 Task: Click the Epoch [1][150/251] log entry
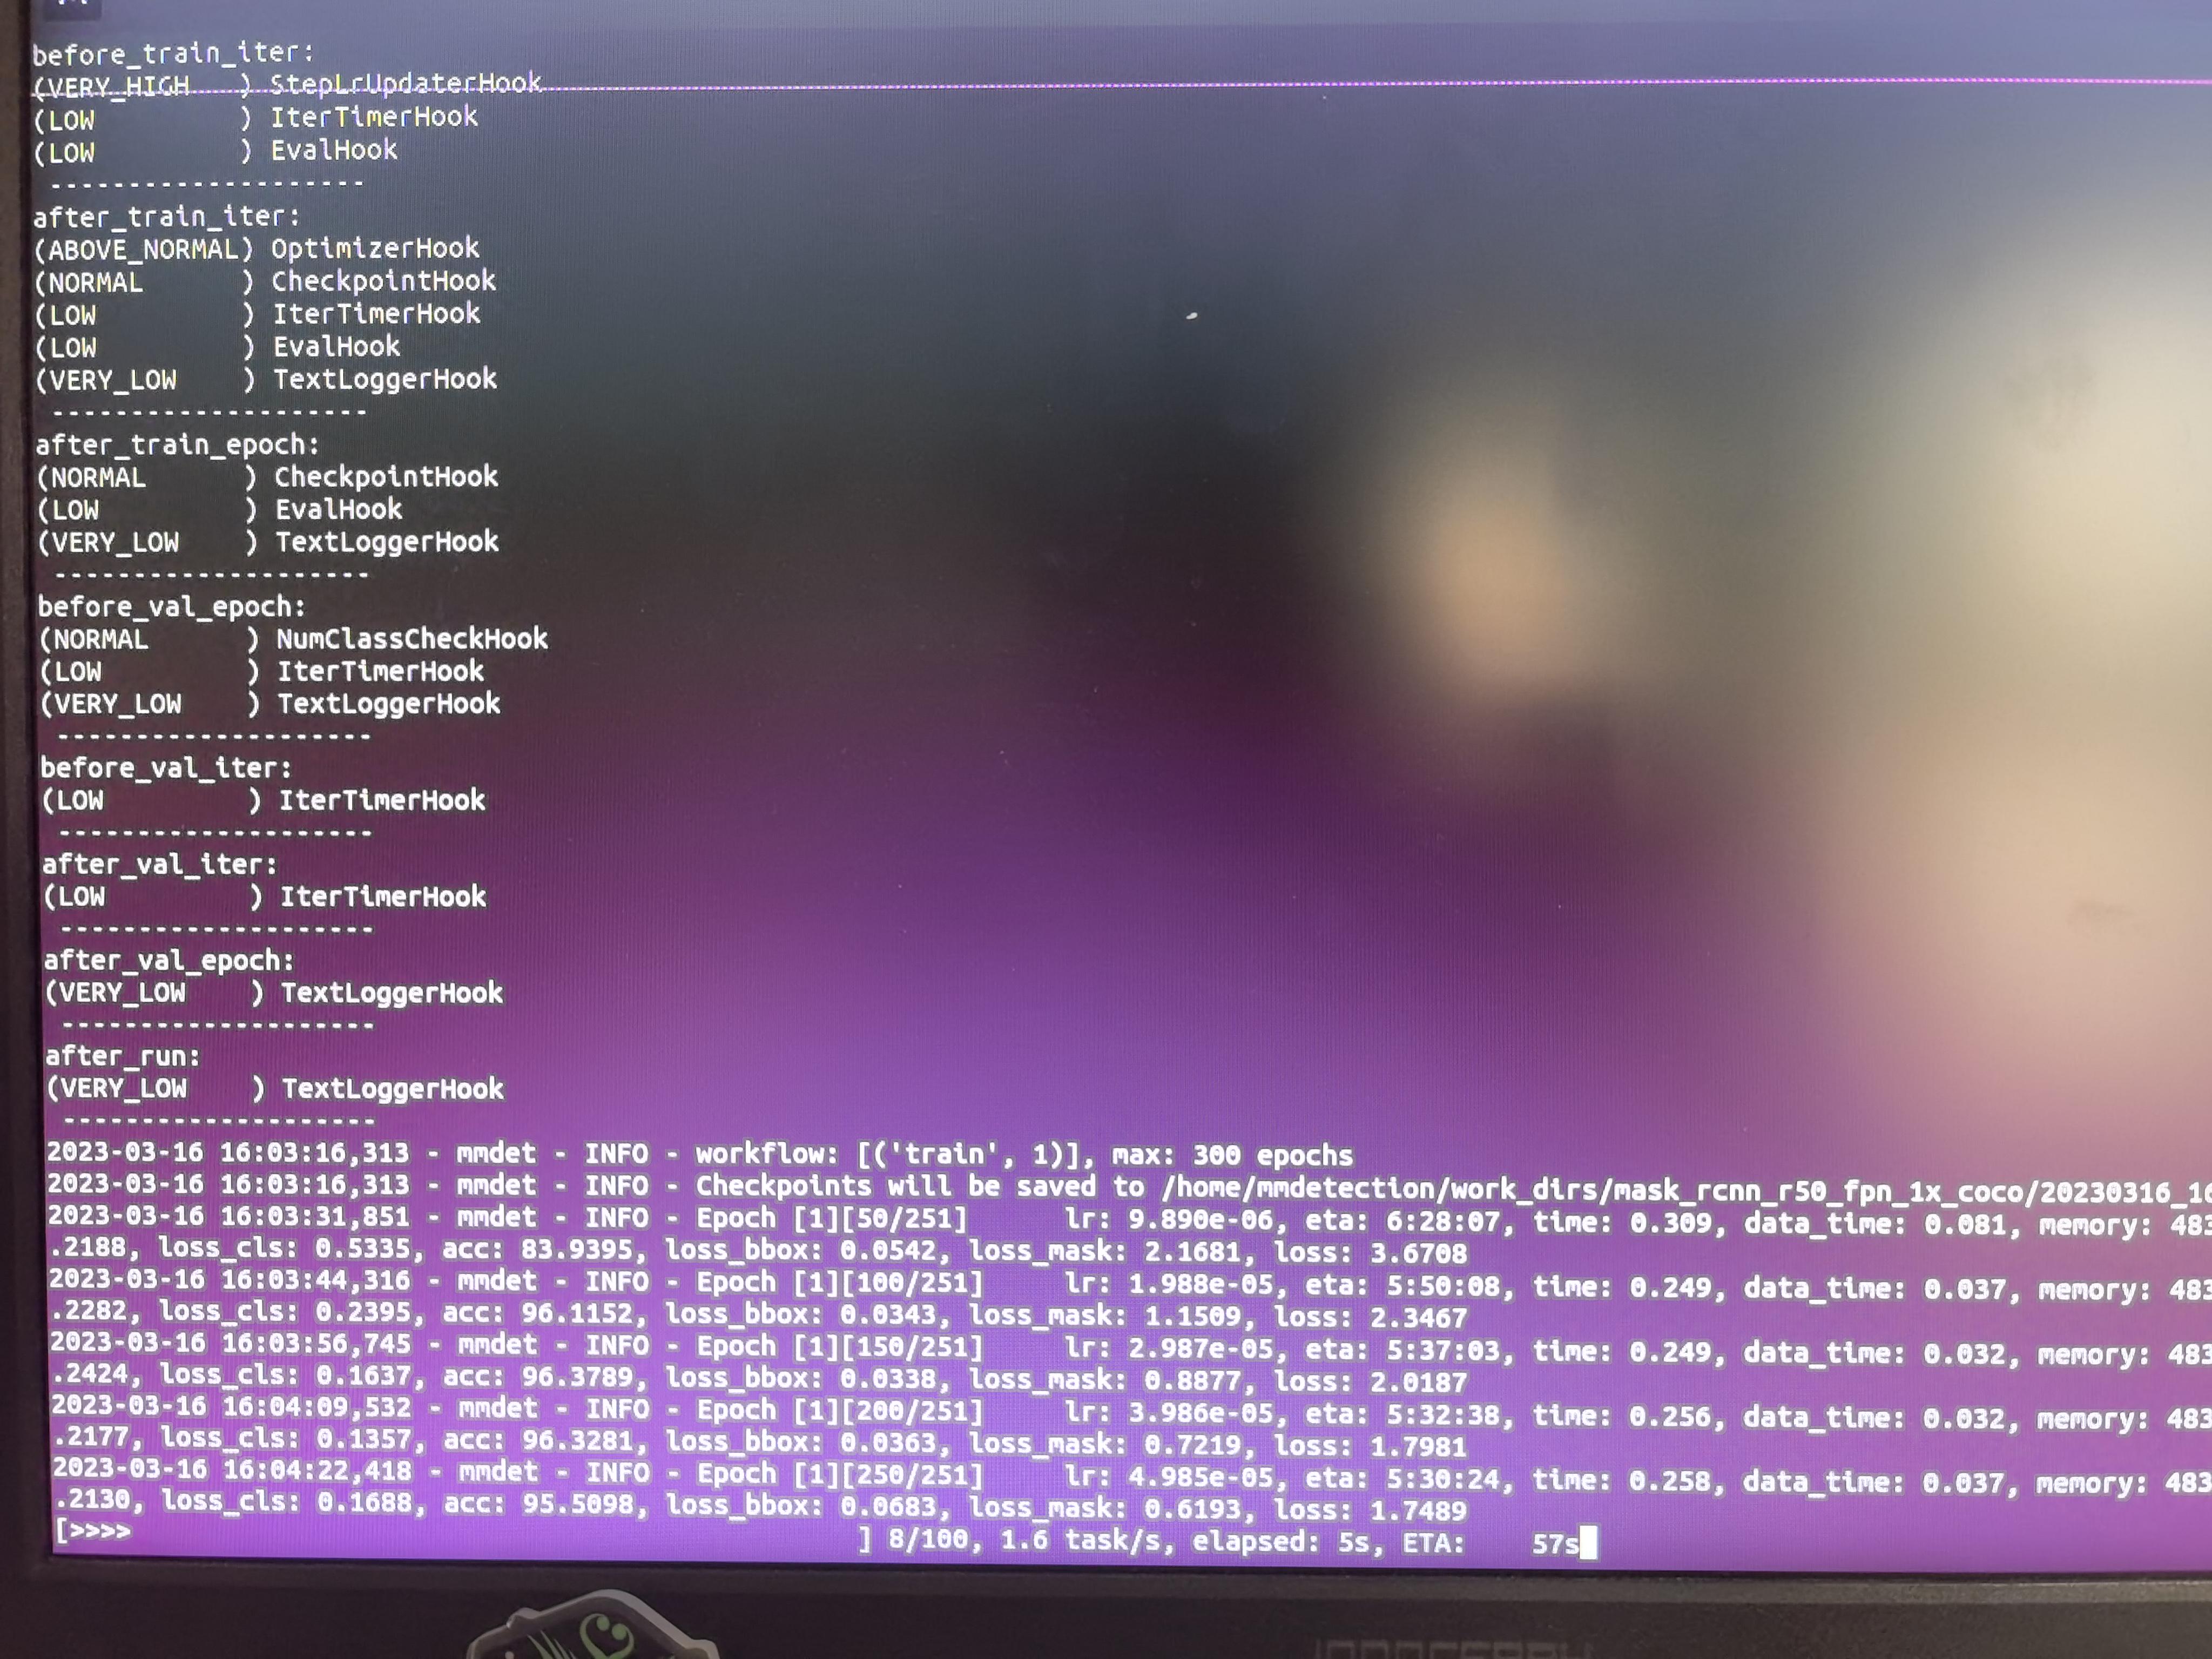pyautogui.click(x=840, y=1347)
